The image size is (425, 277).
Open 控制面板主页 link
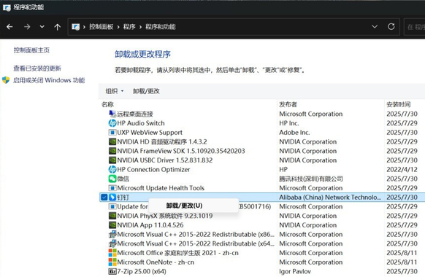pyautogui.click(x=31, y=50)
